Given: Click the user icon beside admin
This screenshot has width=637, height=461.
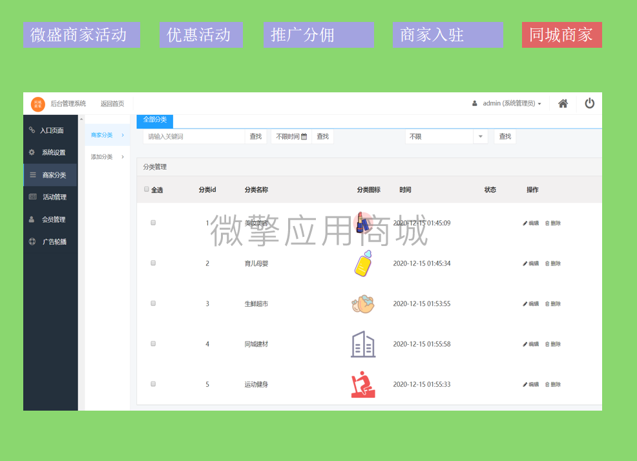Looking at the screenshot, I should 474,103.
